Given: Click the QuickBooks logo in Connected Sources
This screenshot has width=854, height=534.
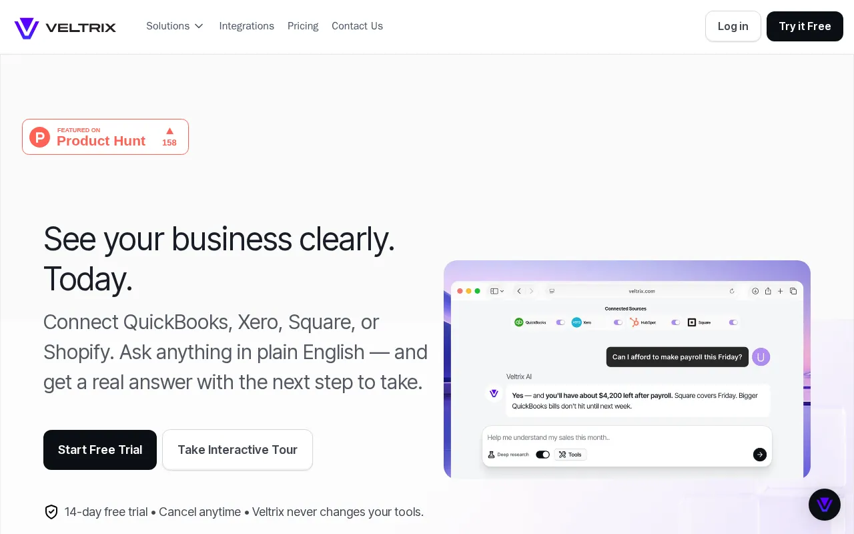Looking at the screenshot, I should pos(519,322).
